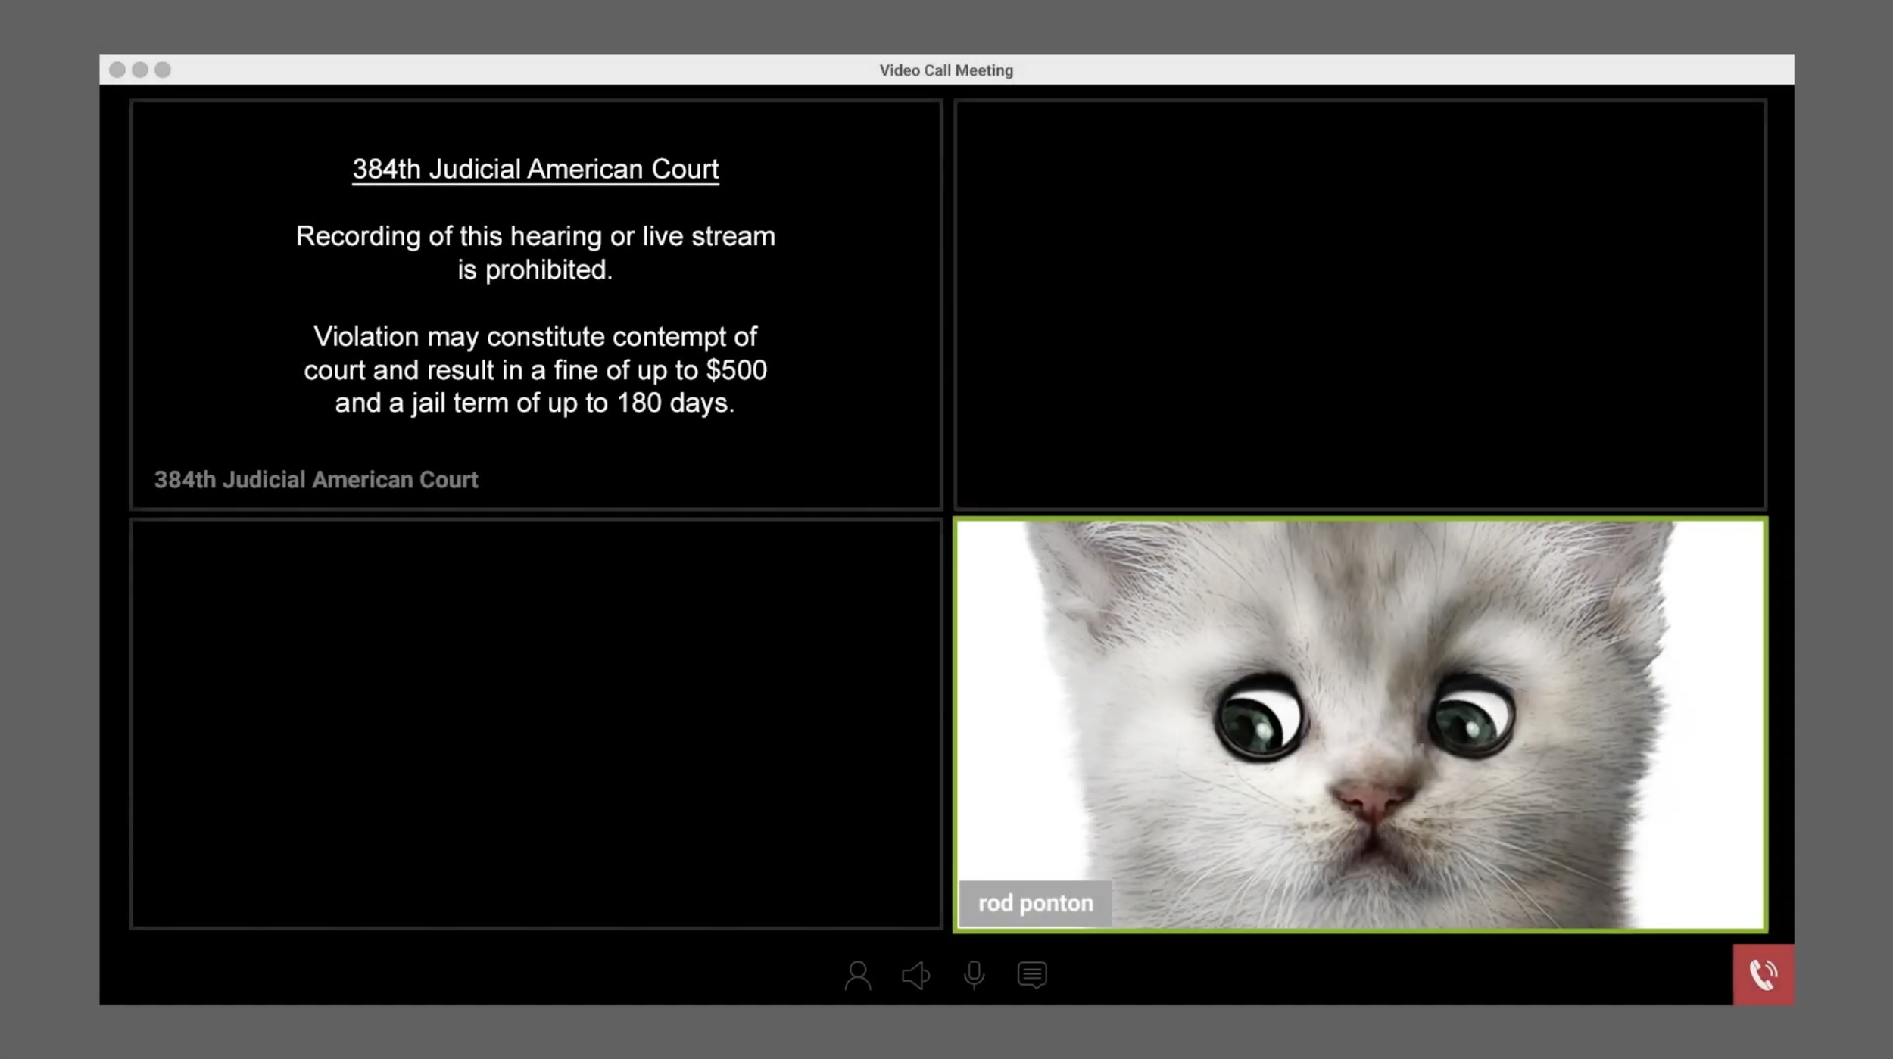1893x1059 pixels.
Task: Open the participants icon in call toolbar
Action: pyautogui.click(x=857, y=975)
